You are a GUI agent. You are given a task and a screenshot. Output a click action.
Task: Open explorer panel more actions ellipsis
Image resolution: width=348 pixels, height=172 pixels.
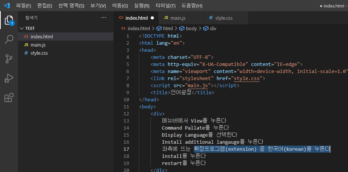pos(104,18)
